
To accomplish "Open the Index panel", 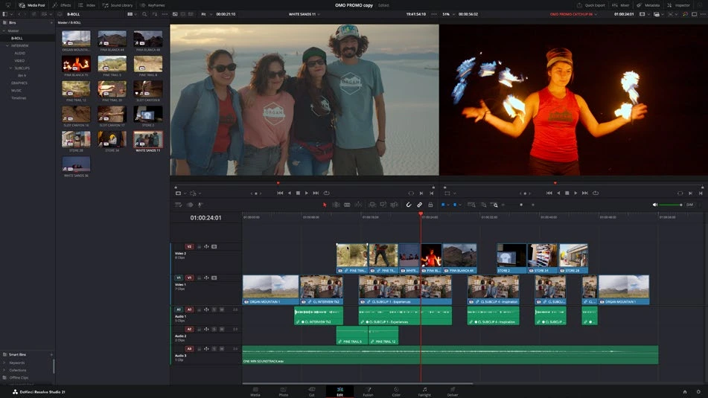I will 86,5.
